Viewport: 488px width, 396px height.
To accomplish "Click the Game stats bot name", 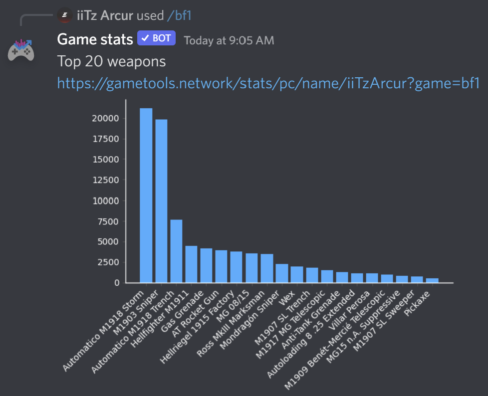I will coord(95,39).
